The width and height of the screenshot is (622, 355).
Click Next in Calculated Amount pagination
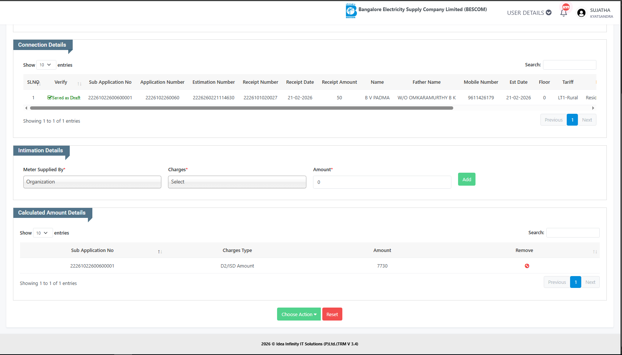pyautogui.click(x=590, y=282)
